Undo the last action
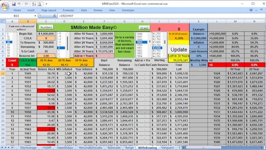The image size is (266, 150). click(x=19, y=4)
